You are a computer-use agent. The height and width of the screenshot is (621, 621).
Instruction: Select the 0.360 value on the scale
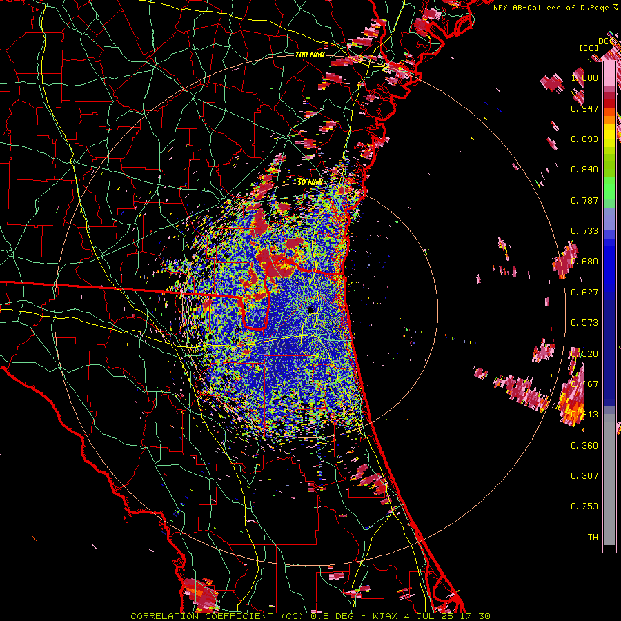coord(584,446)
